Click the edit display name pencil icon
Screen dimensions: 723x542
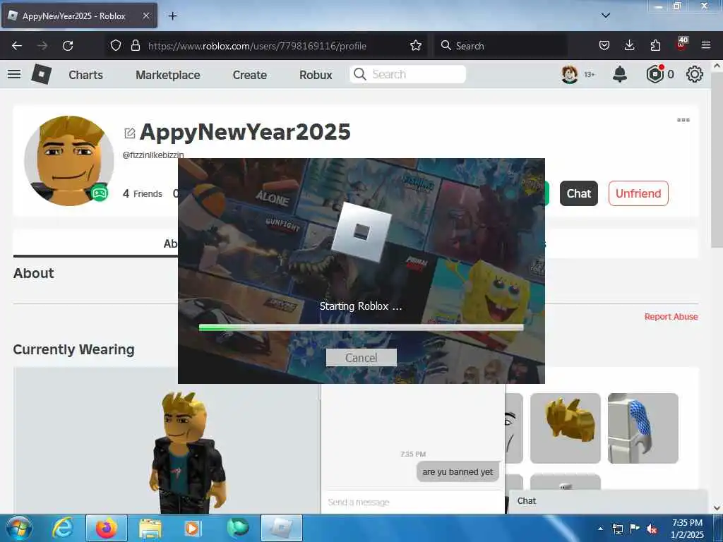(130, 133)
